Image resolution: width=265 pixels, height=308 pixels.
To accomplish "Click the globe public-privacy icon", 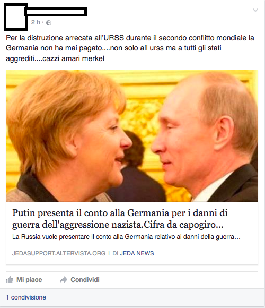I will click(x=49, y=23).
